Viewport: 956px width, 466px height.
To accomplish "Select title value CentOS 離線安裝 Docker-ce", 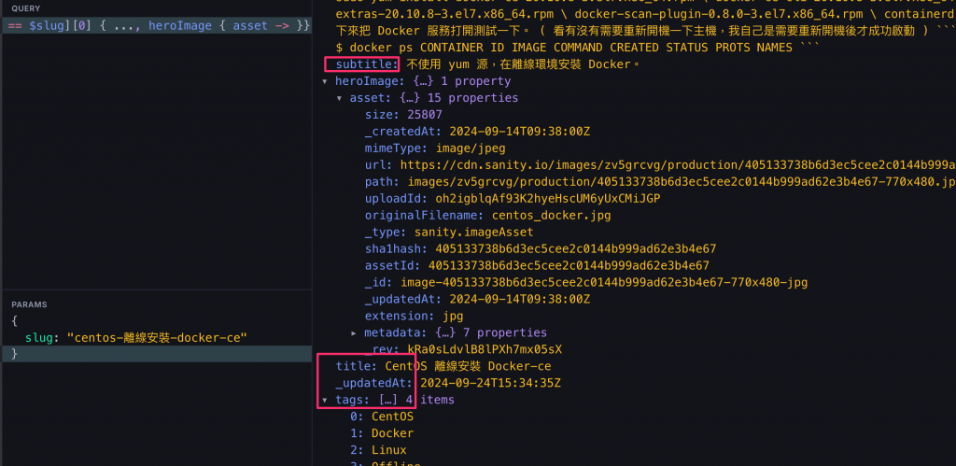I will (x=469, y=366).
